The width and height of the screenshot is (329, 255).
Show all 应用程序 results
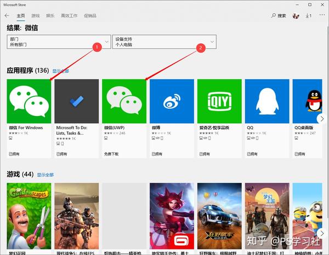pyautogui.click(x=61, y=71)
